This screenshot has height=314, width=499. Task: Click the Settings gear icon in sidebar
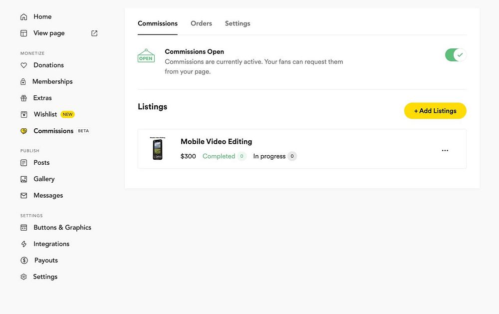pos(23,277)
